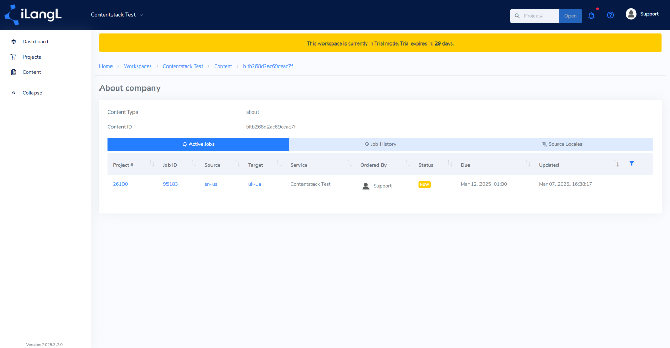Expand the Contentstack Test workspace dropdown
This screenshot has width=670, height=348.
click(x=117, y=15)
